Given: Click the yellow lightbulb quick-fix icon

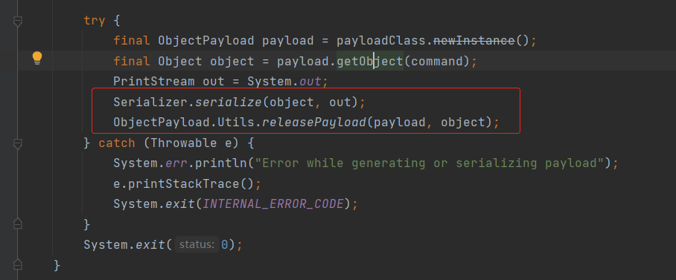Looking at the screenshot, I should [37, 58].
